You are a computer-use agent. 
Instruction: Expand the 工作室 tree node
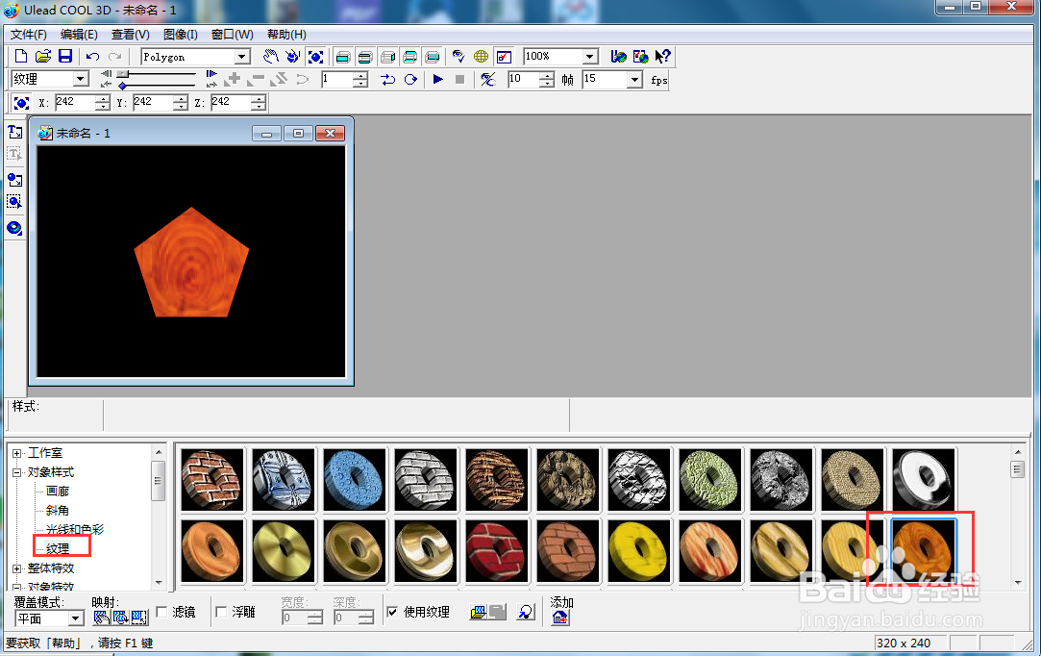[x=17, y=453]
